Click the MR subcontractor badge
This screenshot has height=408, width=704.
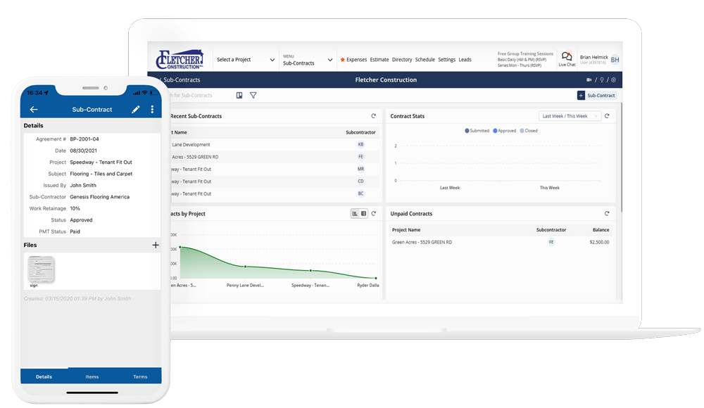[x=360, y=170]
